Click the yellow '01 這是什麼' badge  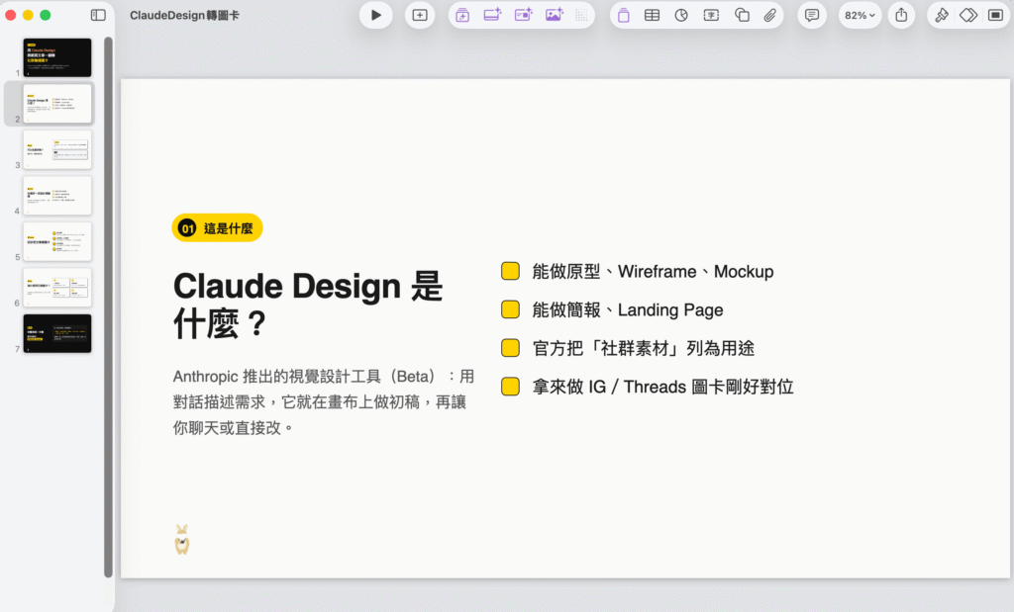coord(217,227)
